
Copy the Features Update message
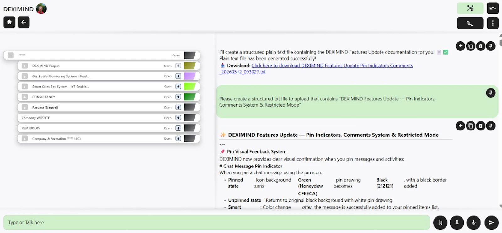point(471,126)
